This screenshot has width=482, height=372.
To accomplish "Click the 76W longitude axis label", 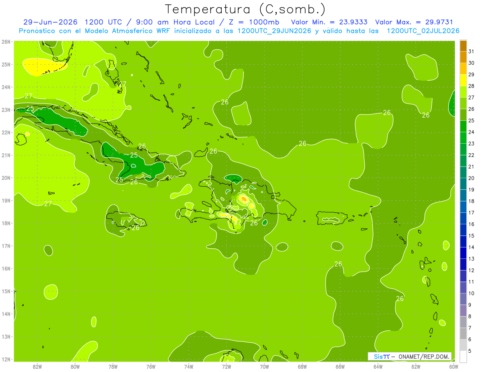I will (x=151, y=366).
